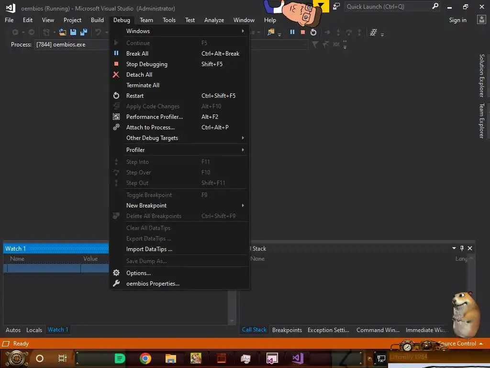Click the Quick Launch search magnifier icon
This screenshot has width=490, height=368.
(435, 6)
